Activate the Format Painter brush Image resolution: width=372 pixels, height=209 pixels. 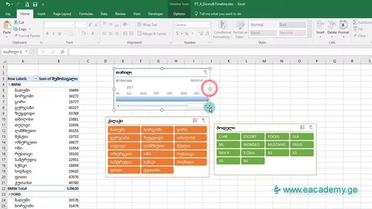16,36
